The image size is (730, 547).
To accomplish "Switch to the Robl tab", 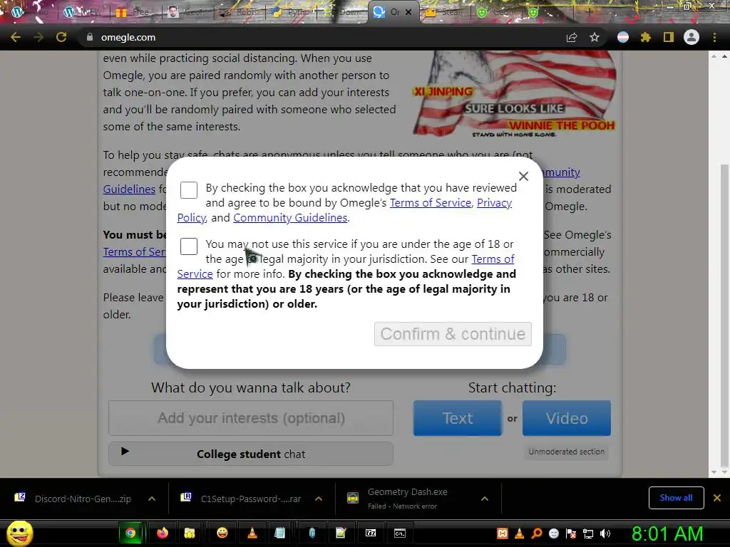I will [238, 12].
